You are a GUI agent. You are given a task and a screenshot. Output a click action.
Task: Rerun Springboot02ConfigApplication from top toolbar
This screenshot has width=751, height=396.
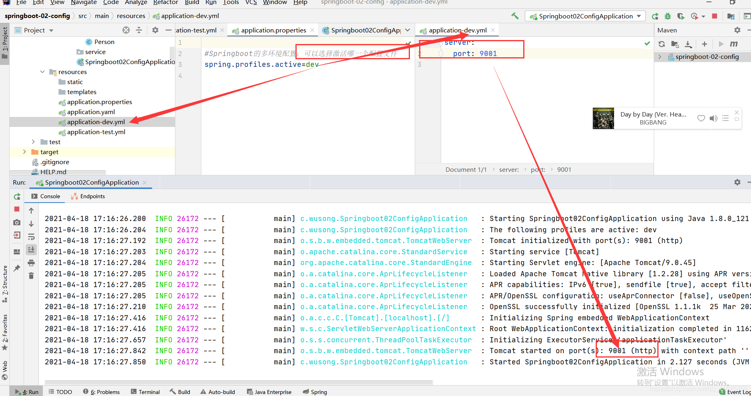655,16
